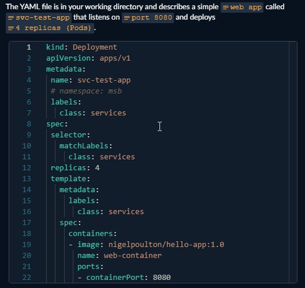
Task: Click the copy icon before 'port 8080'
Action: (x=127, y=18)
